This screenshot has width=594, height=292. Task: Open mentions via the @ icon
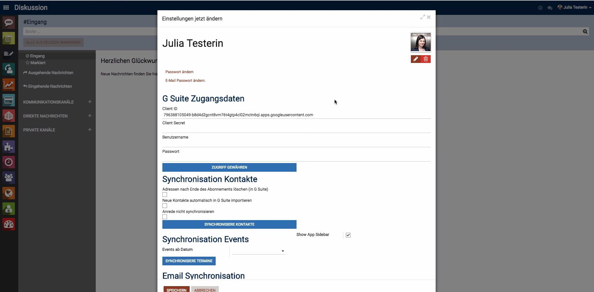pyautogui.click(x=540, y=7)
